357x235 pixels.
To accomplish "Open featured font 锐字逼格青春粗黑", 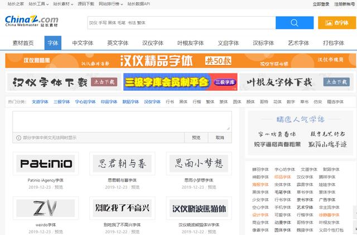I will (277, 144).
